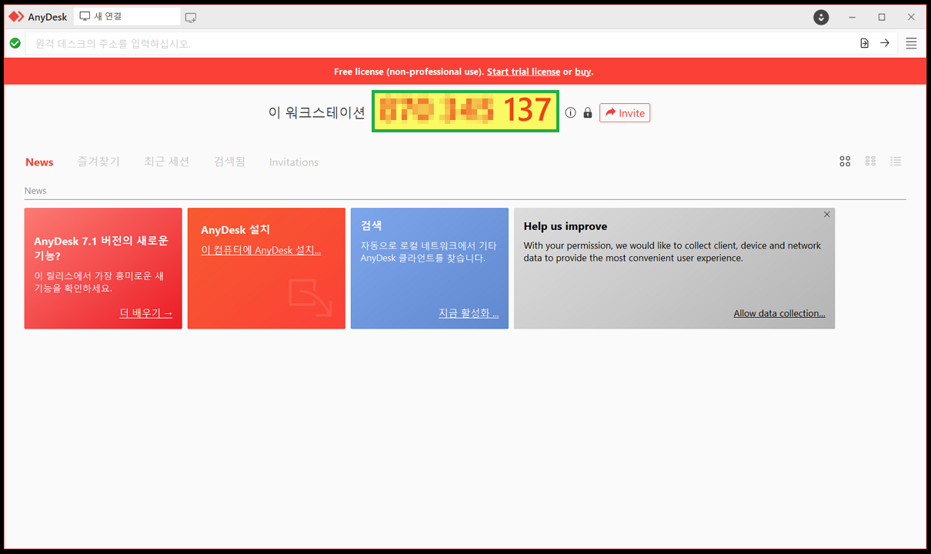Click the round download indicator icon in title bar

click(x=821, y=17)
